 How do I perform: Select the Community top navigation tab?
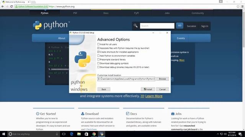pos(198,13)
